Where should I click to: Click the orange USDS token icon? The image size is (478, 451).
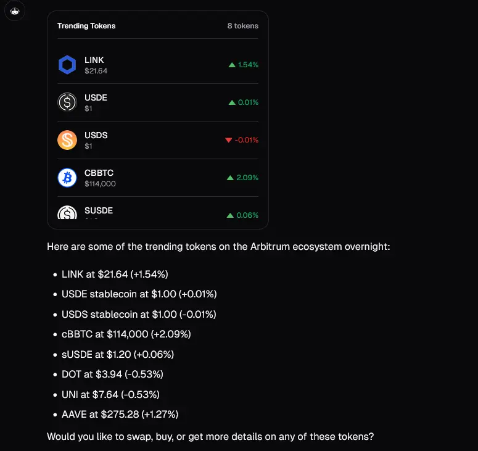point(67,140)
